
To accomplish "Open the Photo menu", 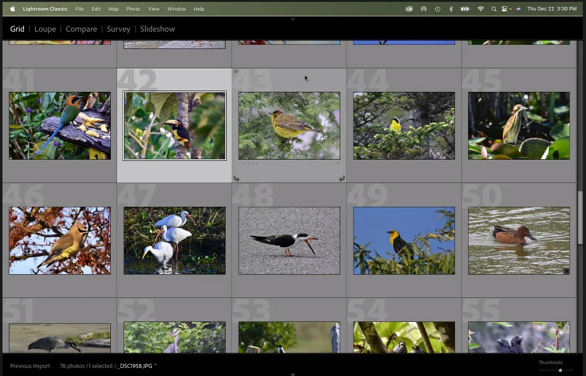I will point(133,9).
